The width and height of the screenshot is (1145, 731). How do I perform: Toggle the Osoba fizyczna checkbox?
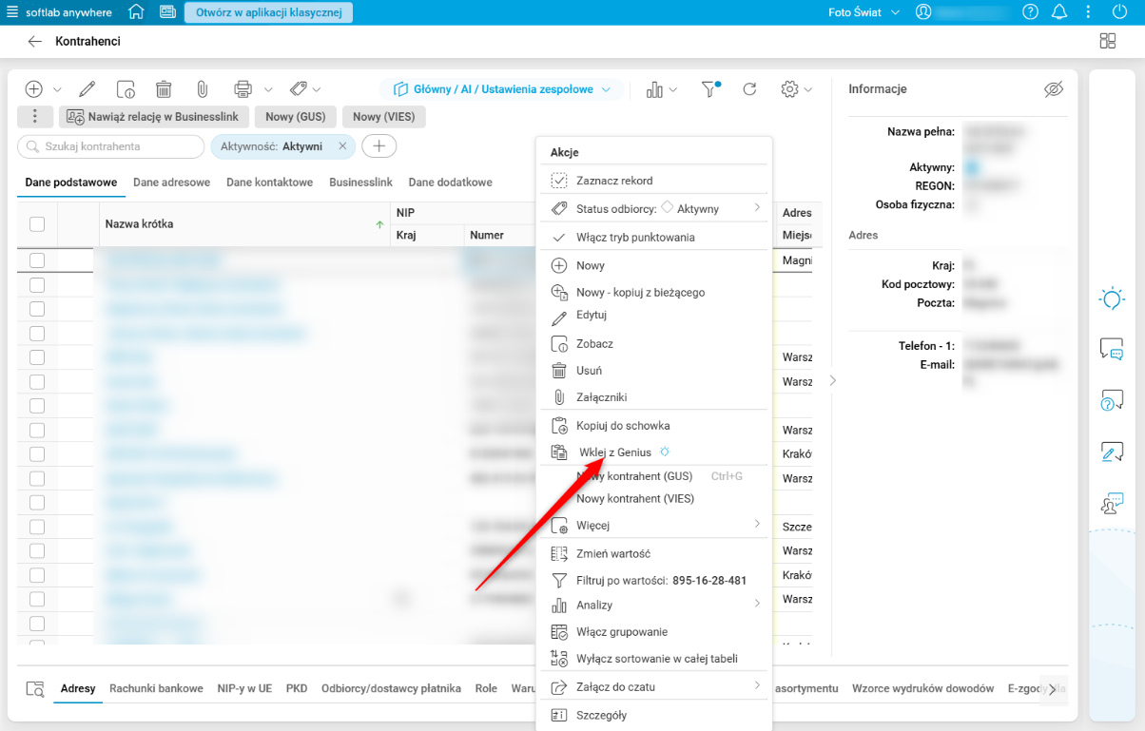tap(972, 204)
